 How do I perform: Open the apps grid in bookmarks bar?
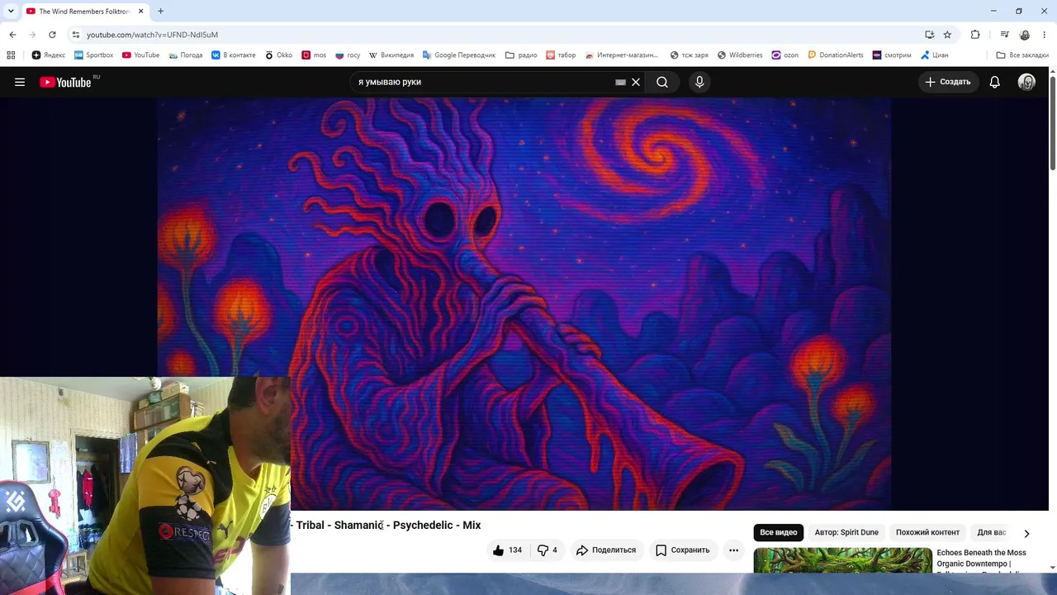pos(11,55)
